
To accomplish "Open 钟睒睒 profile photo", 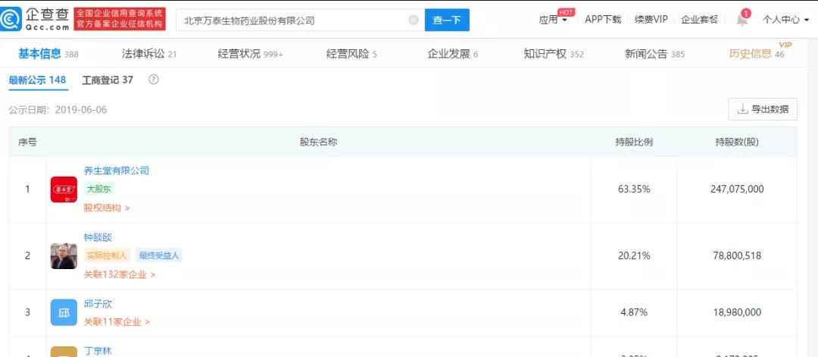I will [x=64, y=256].
